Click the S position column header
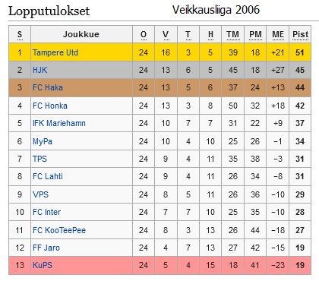 coord(20,34)
